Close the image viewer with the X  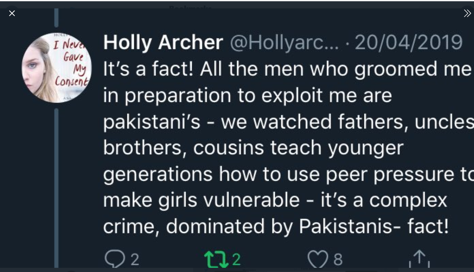(12, 13)
